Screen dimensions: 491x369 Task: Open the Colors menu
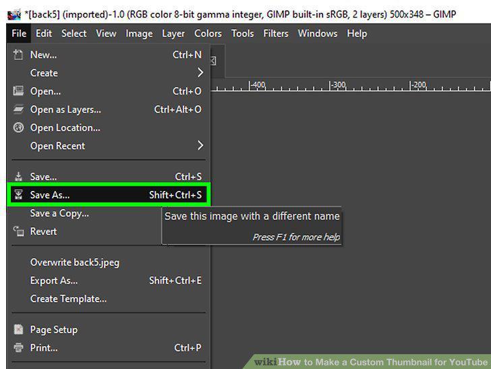pos(208,33)
